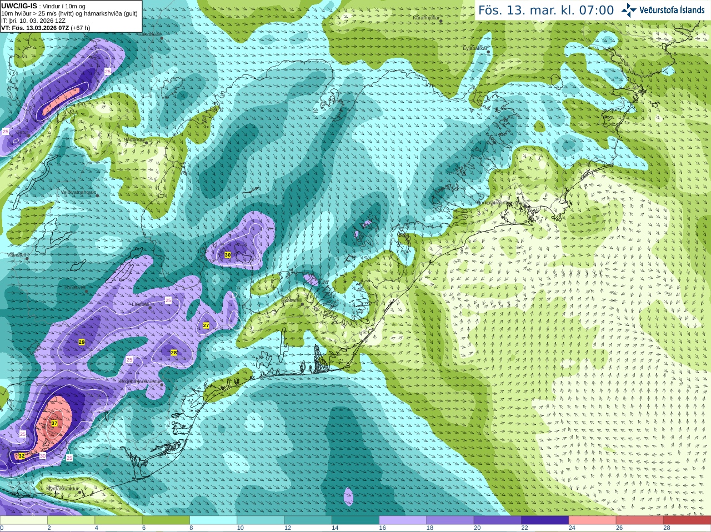Click the legend tick number 20
The image size is (711, 532).
477,528
